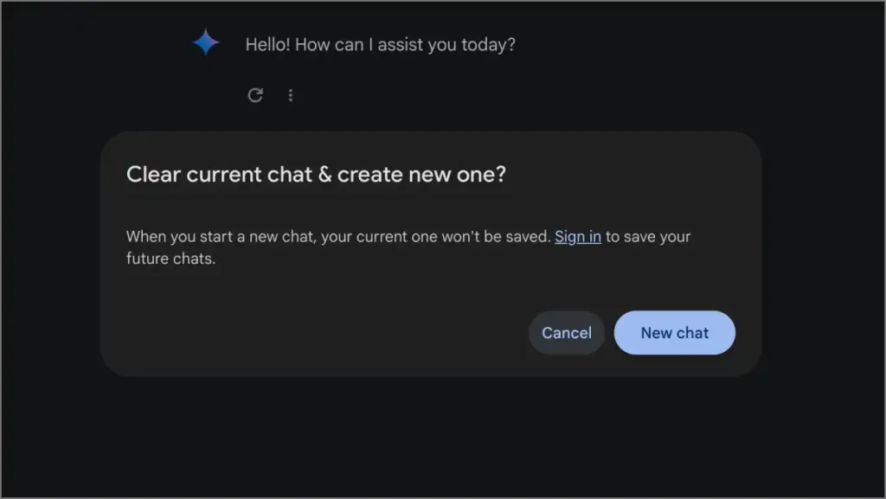Click the "future chats." line in the dialog
This screenshot has height=499, width=886.
point(170,259)
